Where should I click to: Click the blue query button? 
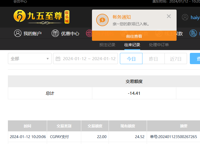pos(195,58)
